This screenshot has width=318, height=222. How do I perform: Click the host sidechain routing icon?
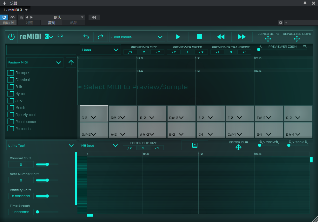click(x=12, y=17)
